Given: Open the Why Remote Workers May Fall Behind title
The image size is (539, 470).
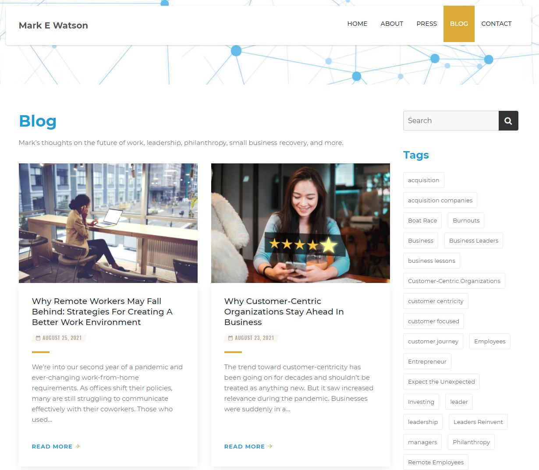Looking at the screenshot, I should [102, 311].
